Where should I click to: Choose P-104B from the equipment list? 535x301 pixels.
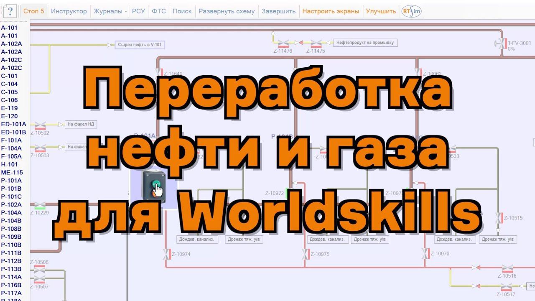pyautogui.click(x=11, y=220)
